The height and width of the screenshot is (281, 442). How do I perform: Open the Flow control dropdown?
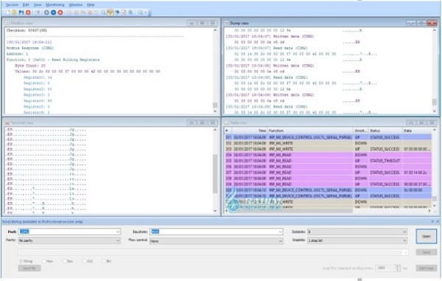280,241
